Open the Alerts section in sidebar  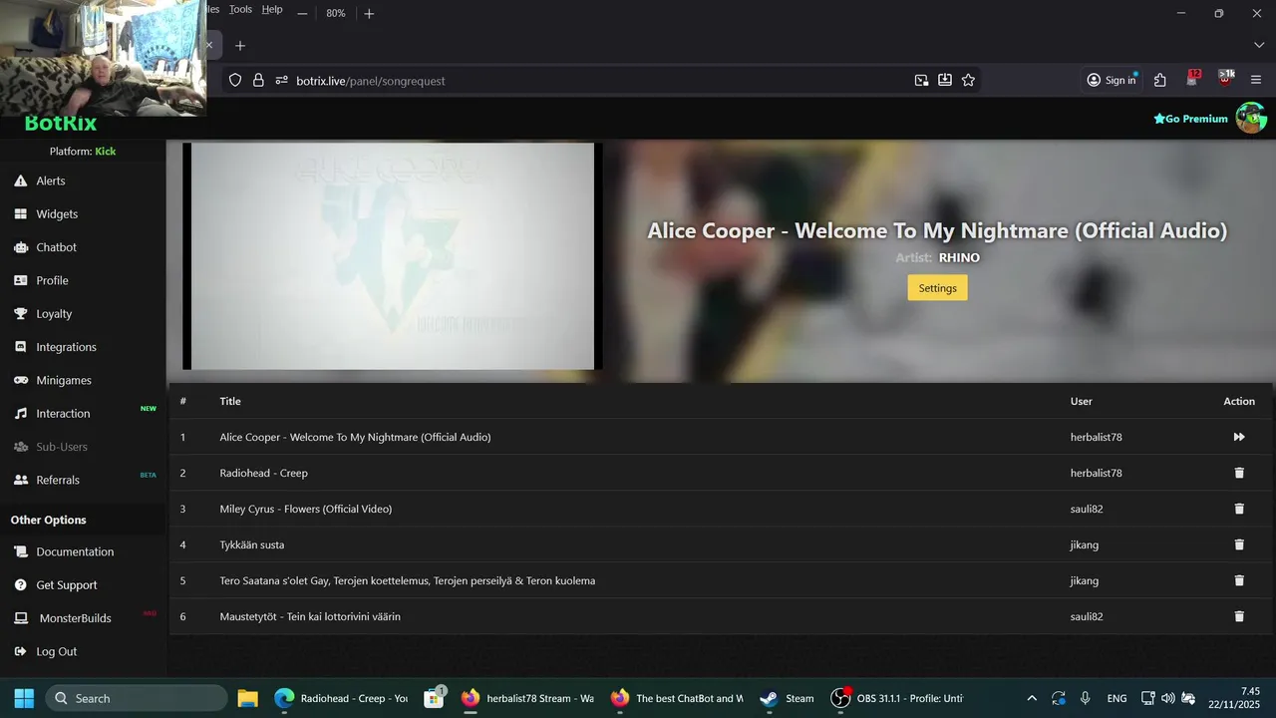tap(51, 180)
